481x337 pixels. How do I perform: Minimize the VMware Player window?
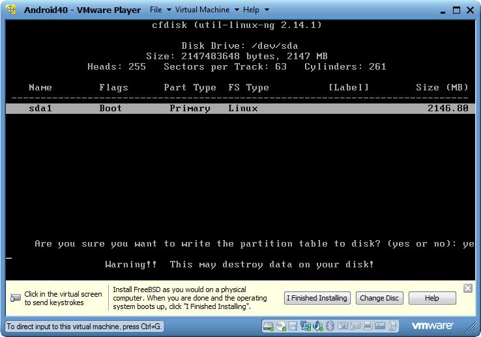pos(443,11)
